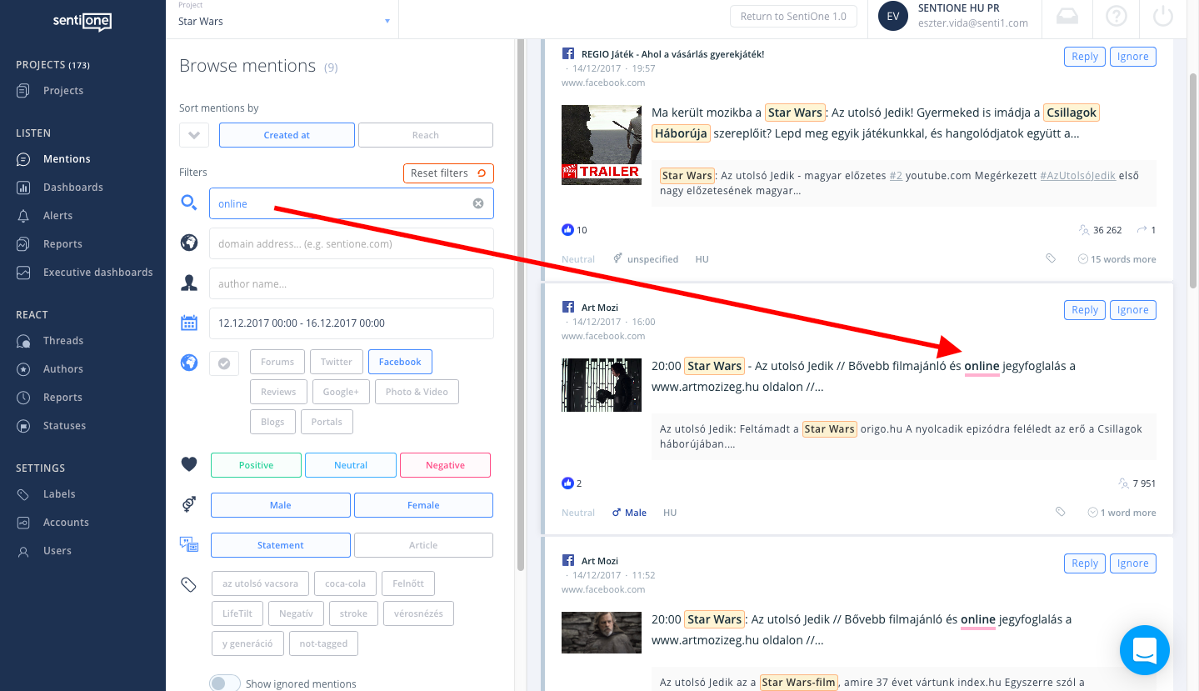Click the domain address input field

click(351, 244)
